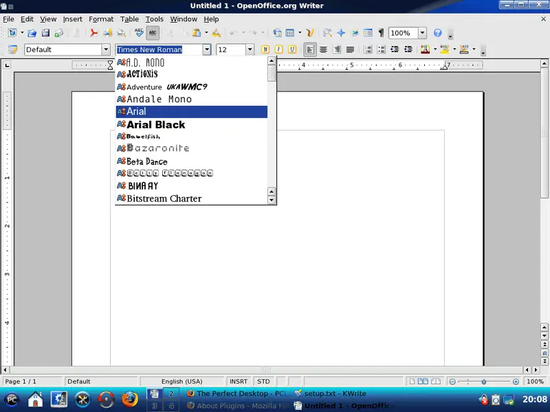Center the paragraph text
550x412 pixels.
pos(323,49)
